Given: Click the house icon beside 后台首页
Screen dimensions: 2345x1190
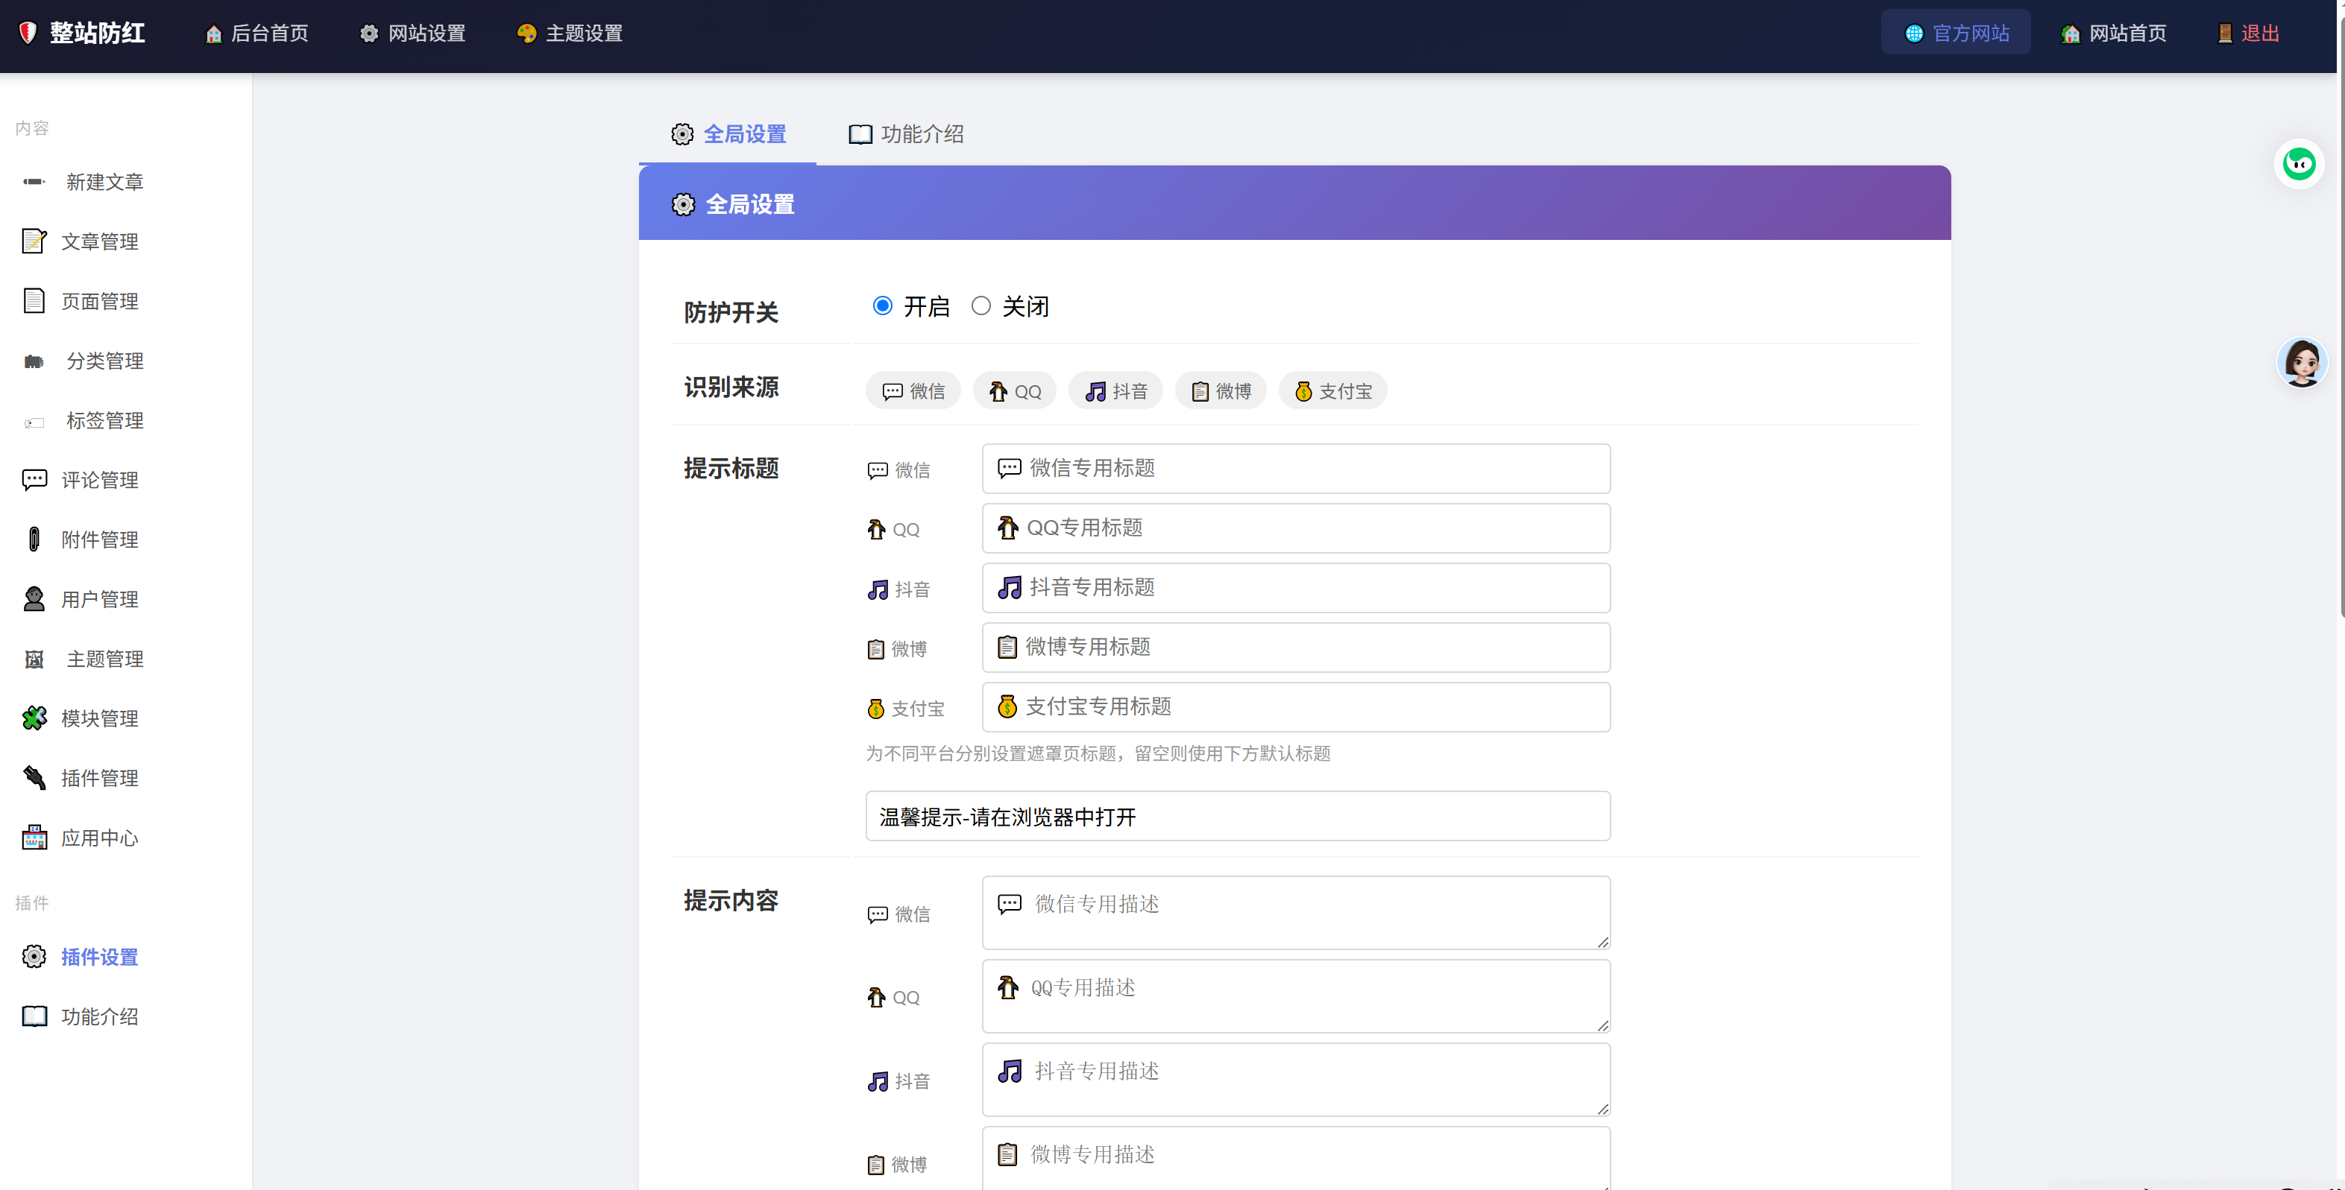Looking at the screenshot, I should (x=214, y=34).
